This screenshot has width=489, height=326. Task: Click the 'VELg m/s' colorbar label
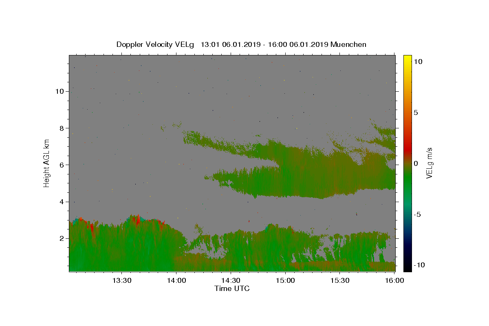coord(429,164)
